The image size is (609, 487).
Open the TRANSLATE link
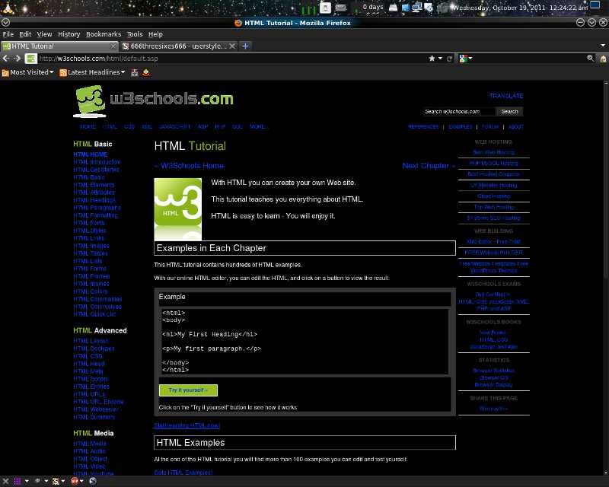(506, 96)
